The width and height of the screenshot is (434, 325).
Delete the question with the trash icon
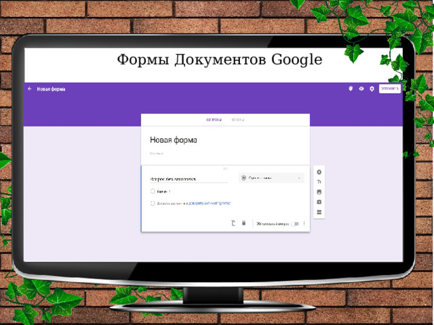[x=243, y=223]
